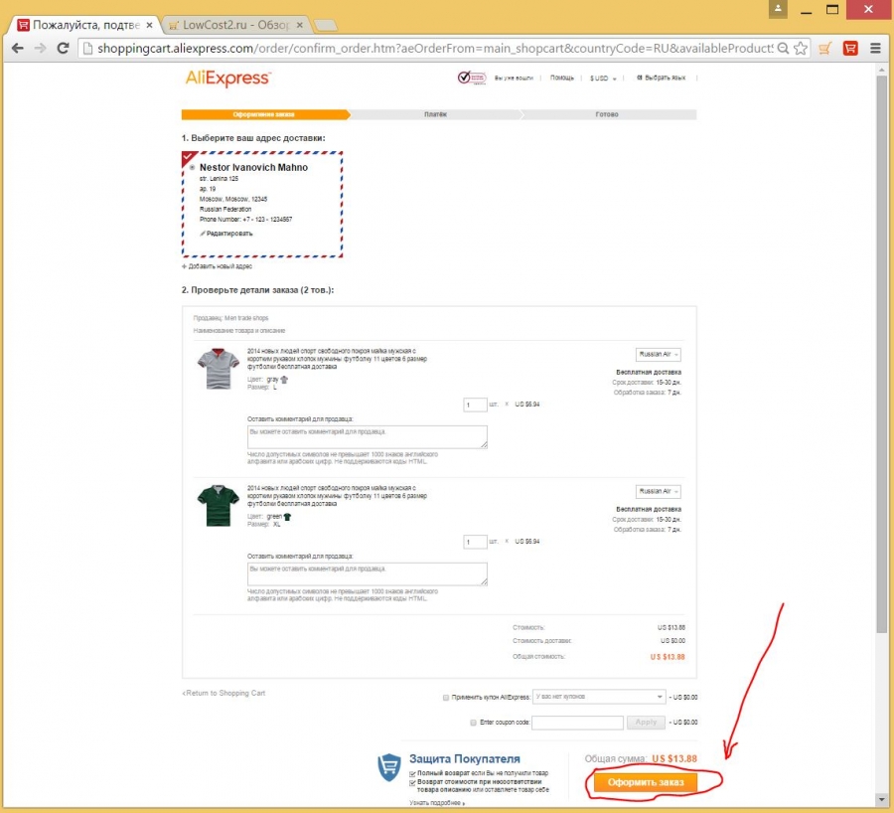Click the quantity field for green shirt

475,542
